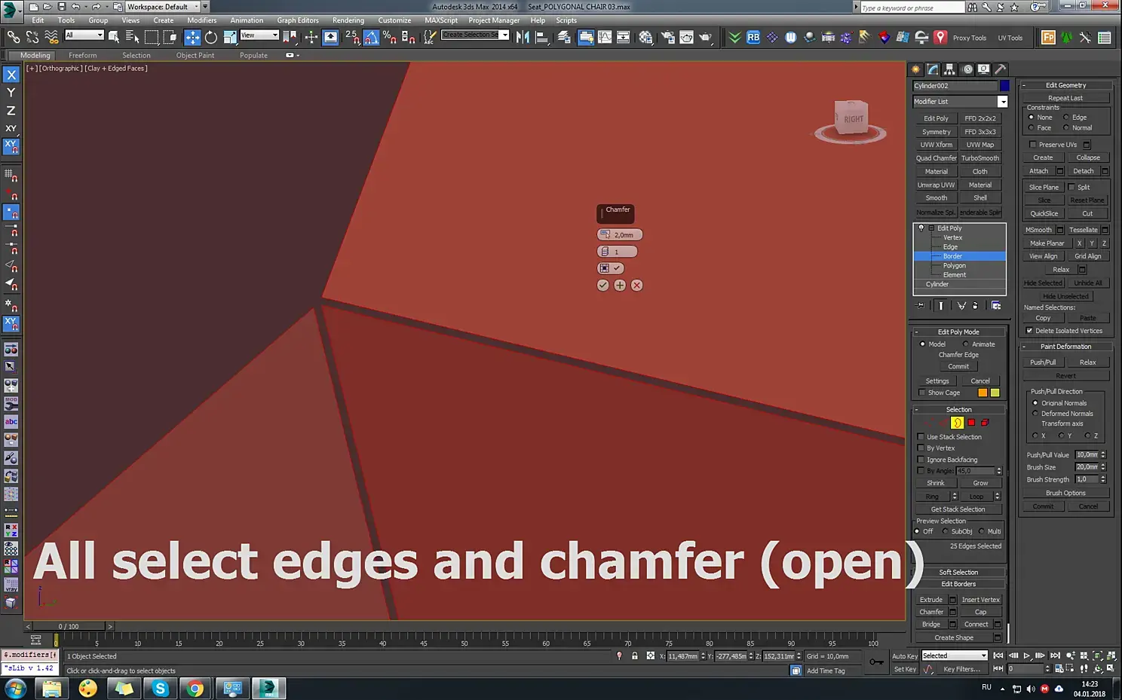Collapse the Edit Poly modifier tree
Viewport: 1122px width, 700px height.
[932, 228]
